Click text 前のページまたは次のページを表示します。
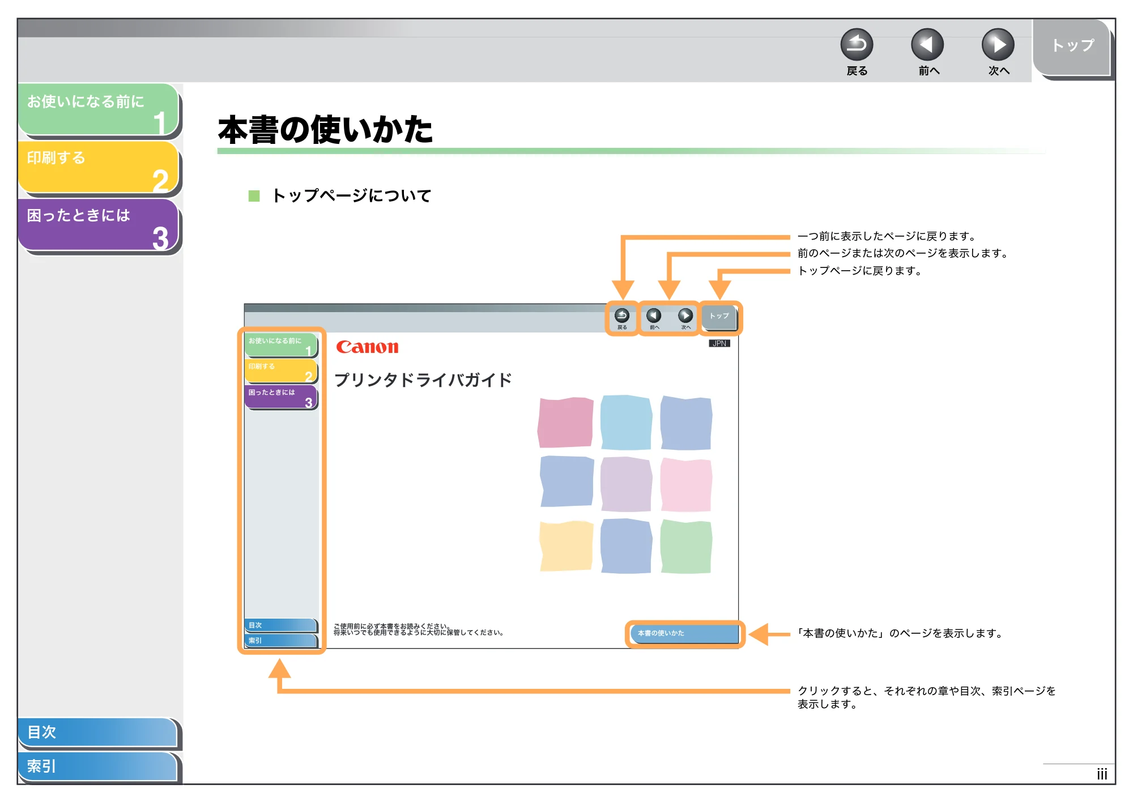This screenshot has width=1133, height=801. point(903,253)
